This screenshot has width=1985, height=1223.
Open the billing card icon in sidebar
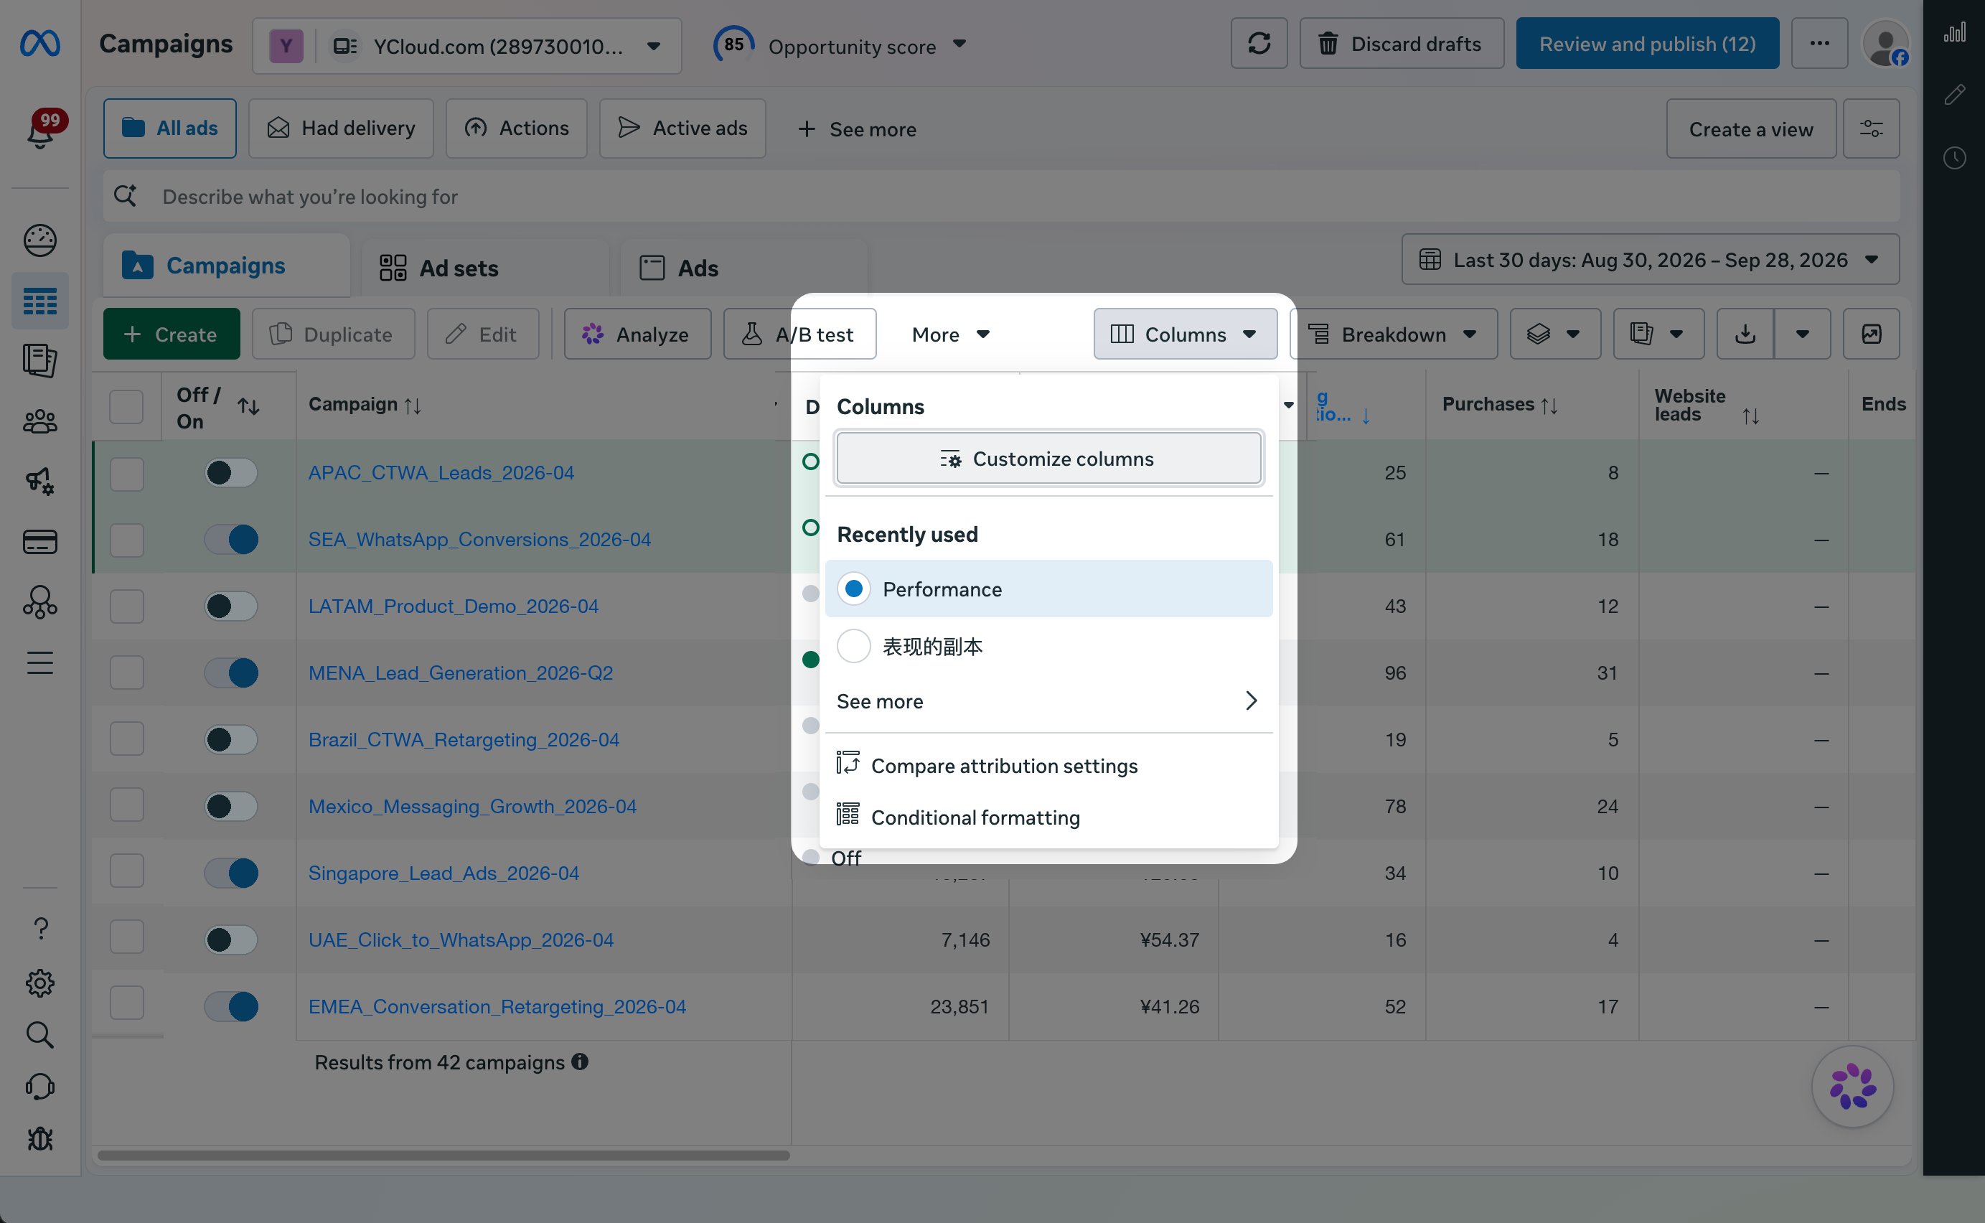tap(39, 541)
